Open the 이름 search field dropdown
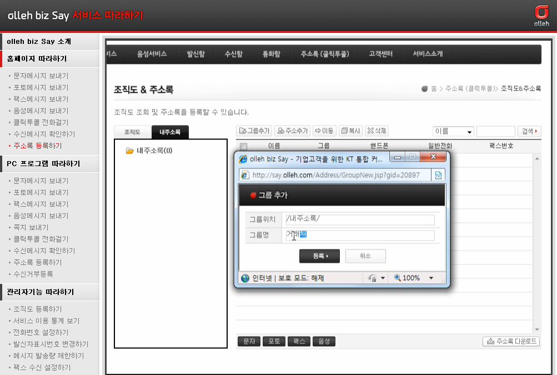 (x=453, y=132)
